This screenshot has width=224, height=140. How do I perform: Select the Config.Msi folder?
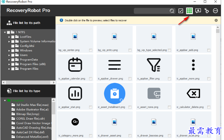click(27, 46)
